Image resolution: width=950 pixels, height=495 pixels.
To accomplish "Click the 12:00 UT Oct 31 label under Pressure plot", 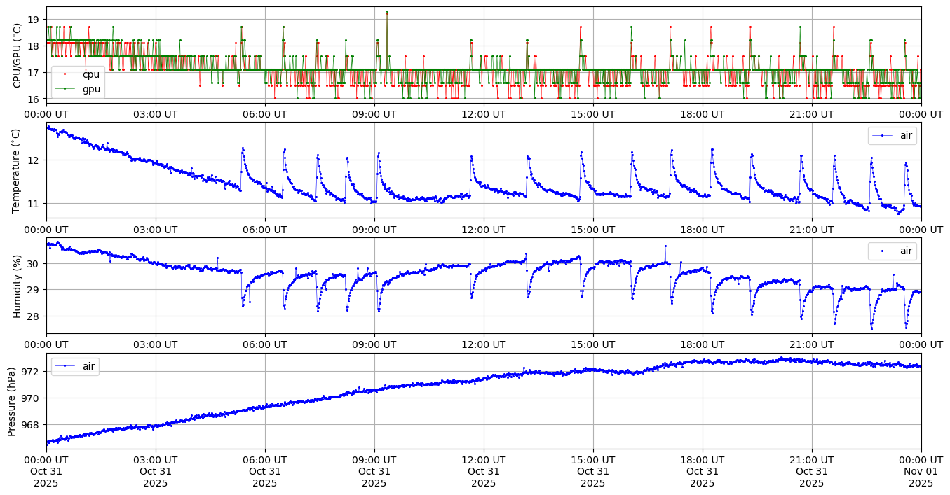I will point(484,472).
